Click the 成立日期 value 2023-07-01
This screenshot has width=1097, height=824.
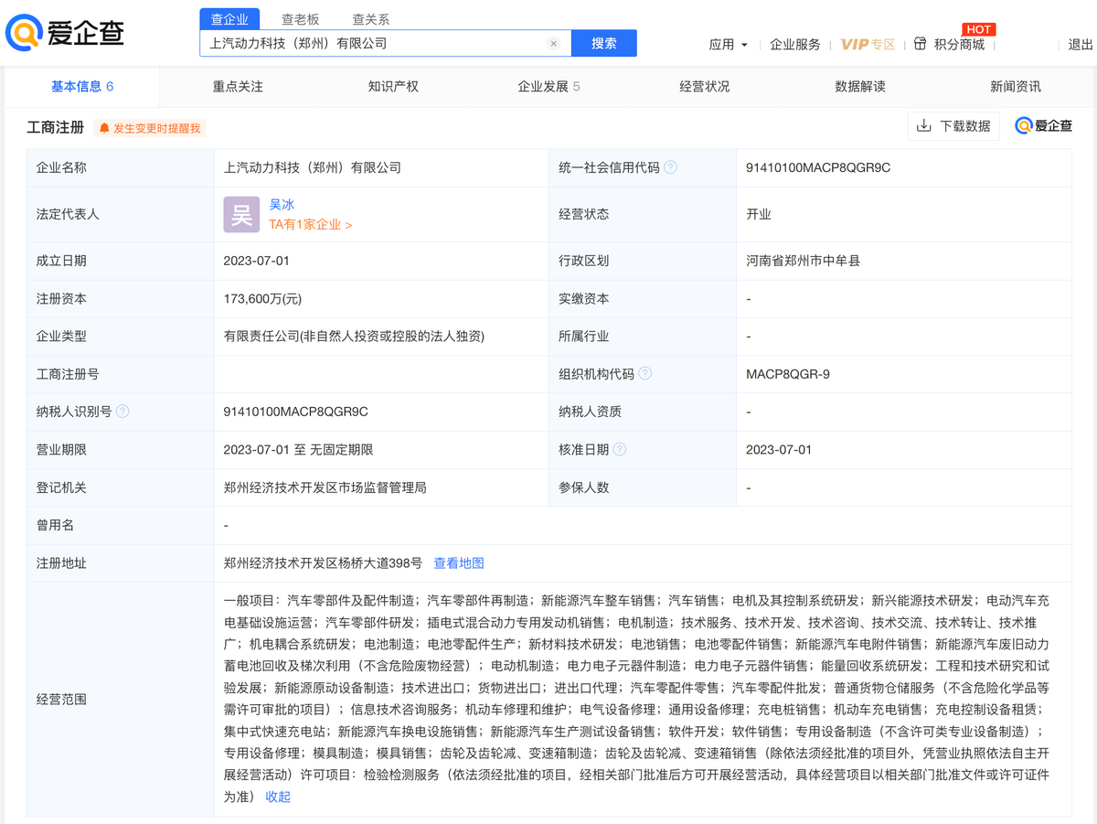(257, 261)
